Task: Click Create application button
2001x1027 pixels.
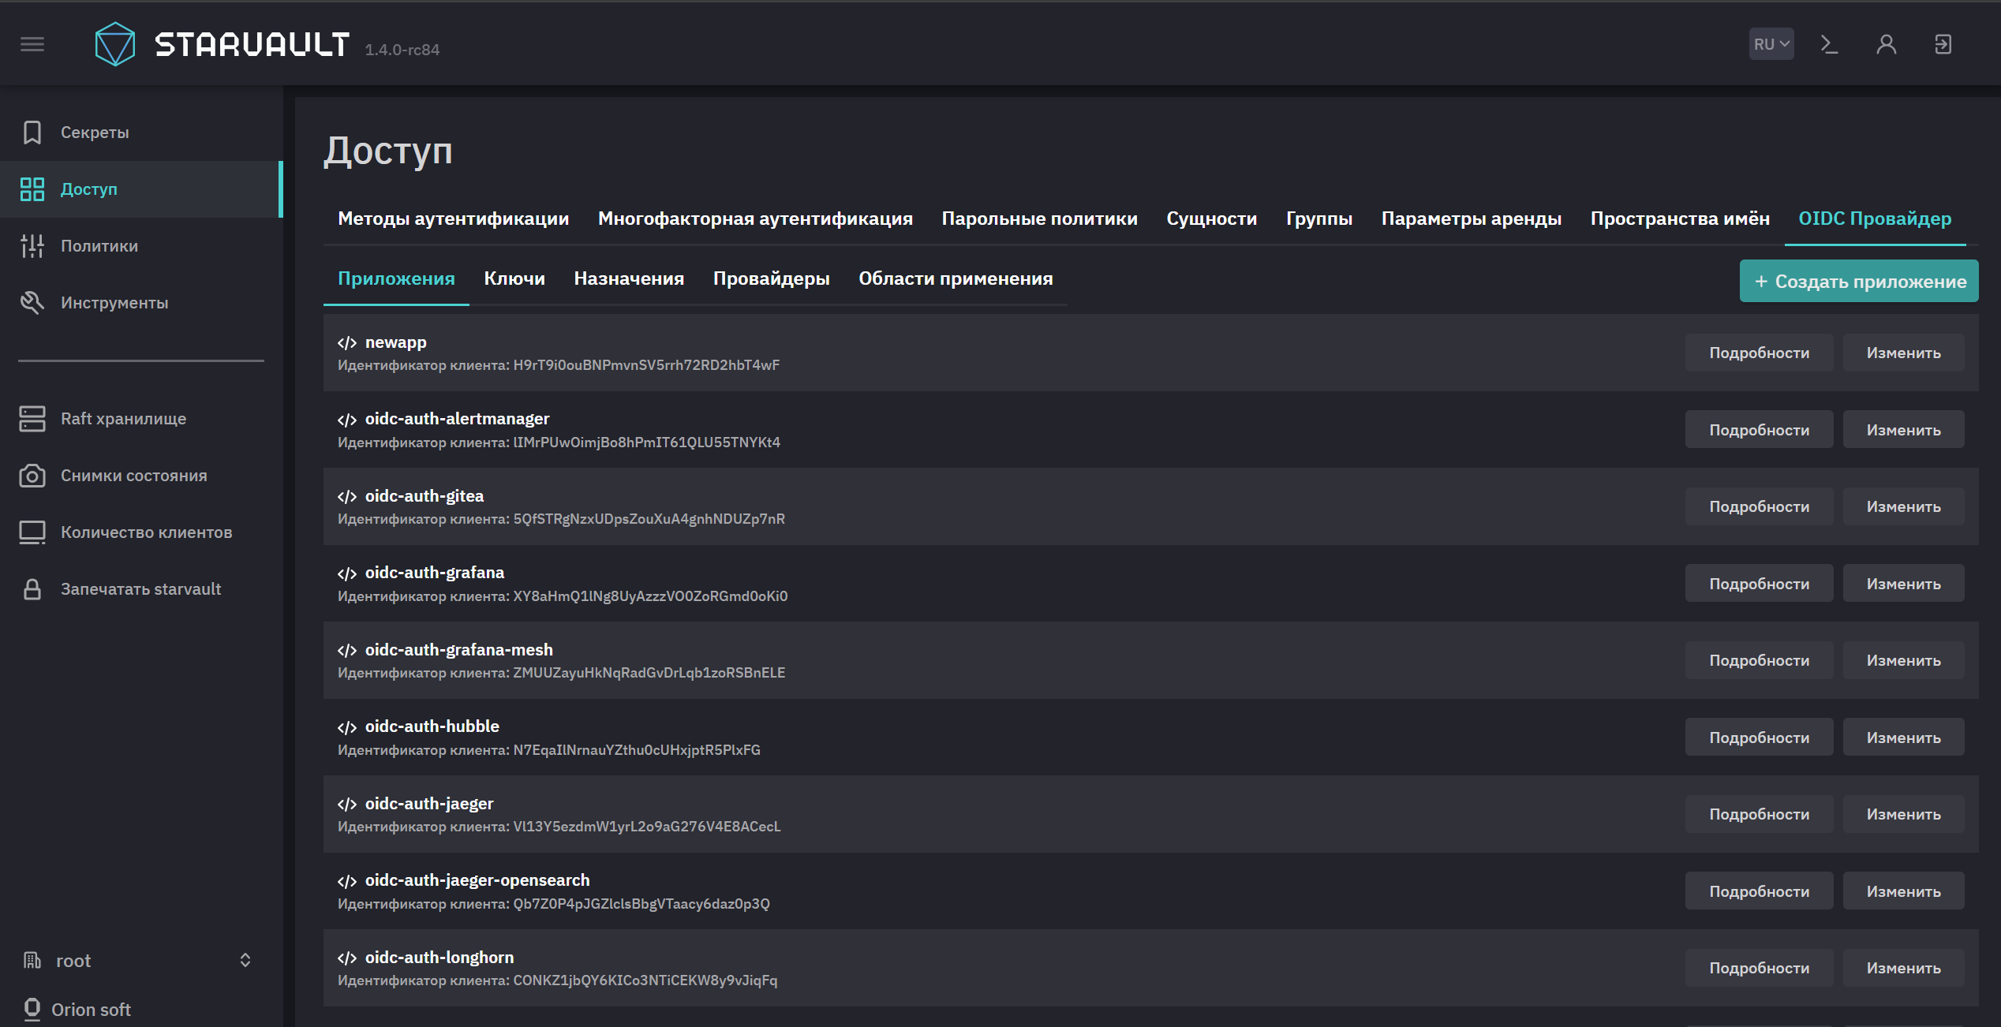Action: click(x=1859, y=282)
